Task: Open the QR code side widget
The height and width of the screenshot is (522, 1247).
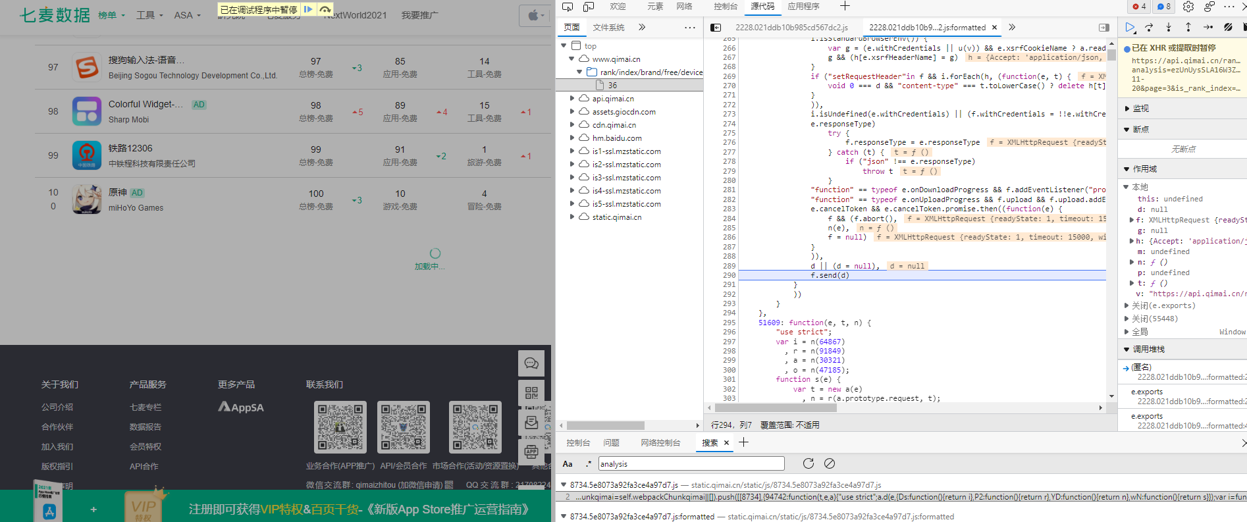Action: pos(531,393)
